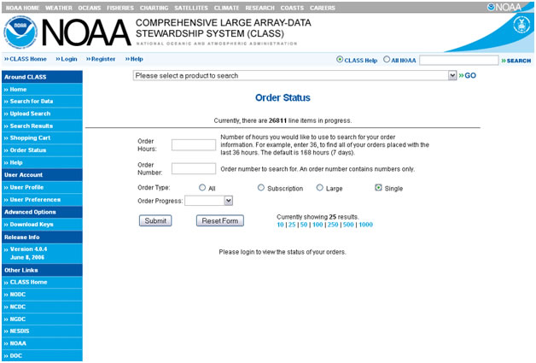The height and width of the screenshot is (363, 536).
Task: Show 50 results per page
Action: (x=304, y=225)
